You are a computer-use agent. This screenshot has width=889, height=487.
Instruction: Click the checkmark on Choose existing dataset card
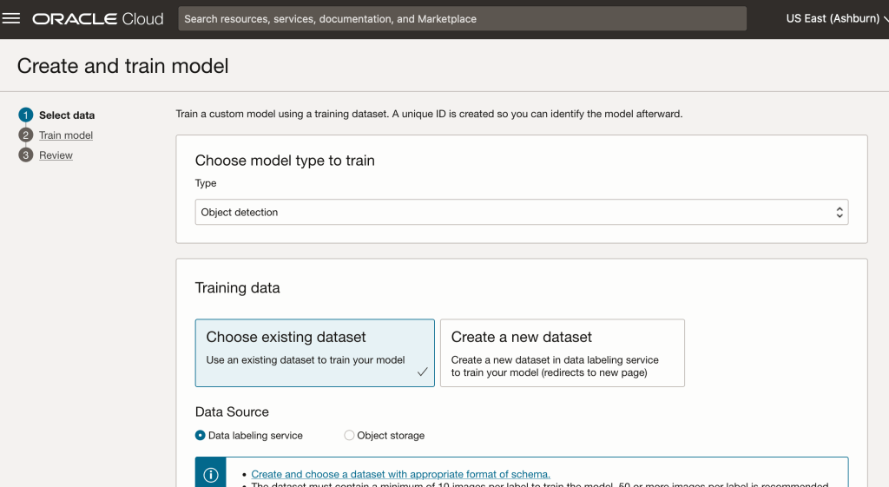point(422,372)
